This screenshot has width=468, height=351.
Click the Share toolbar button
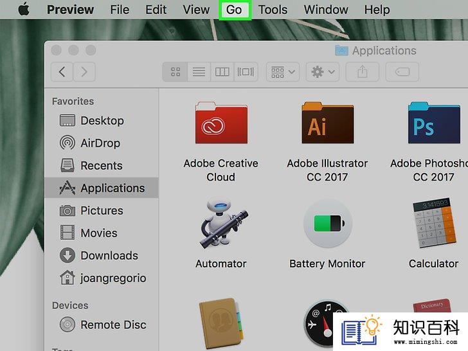[x=363, y=71]
